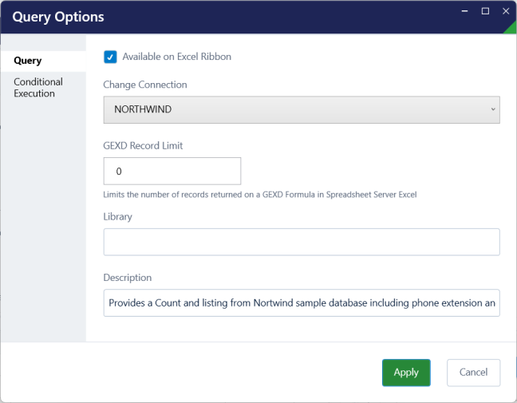Open the NORTHWIND connection dropdown
This screenshot has height=403, width=517.
302,110
